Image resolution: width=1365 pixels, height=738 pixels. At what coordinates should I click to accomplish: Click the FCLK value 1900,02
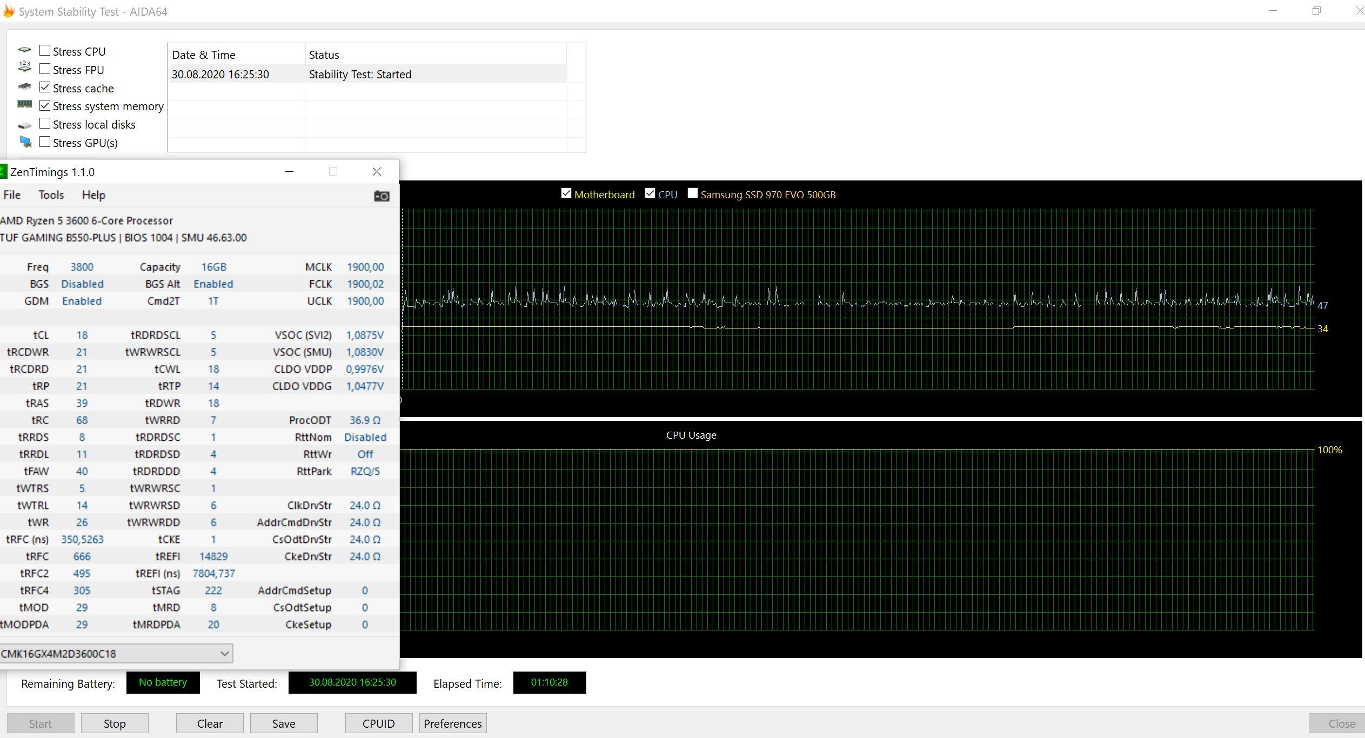pyautogui.click(x=365, y=284)
